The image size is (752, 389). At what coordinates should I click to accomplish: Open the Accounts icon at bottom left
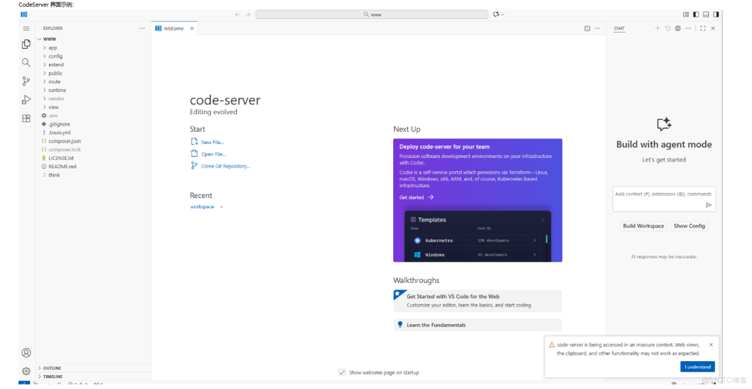[25, 352]
